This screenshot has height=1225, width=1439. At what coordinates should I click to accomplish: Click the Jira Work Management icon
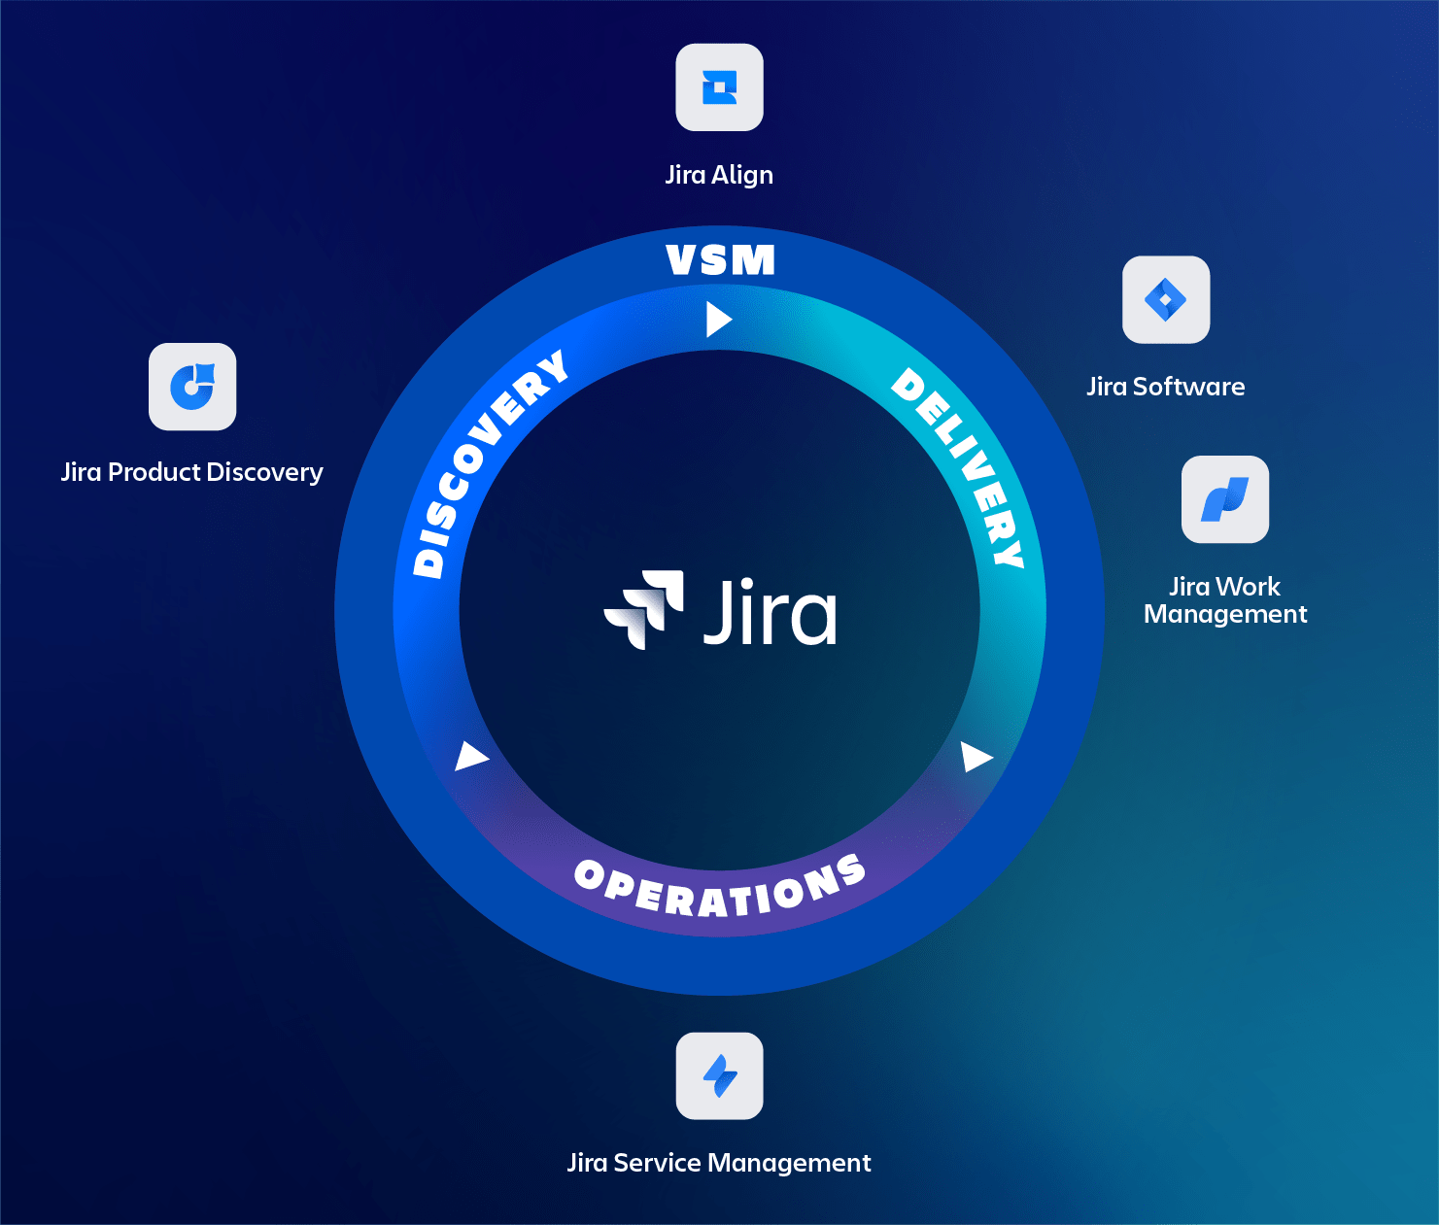click(1223, 499)
